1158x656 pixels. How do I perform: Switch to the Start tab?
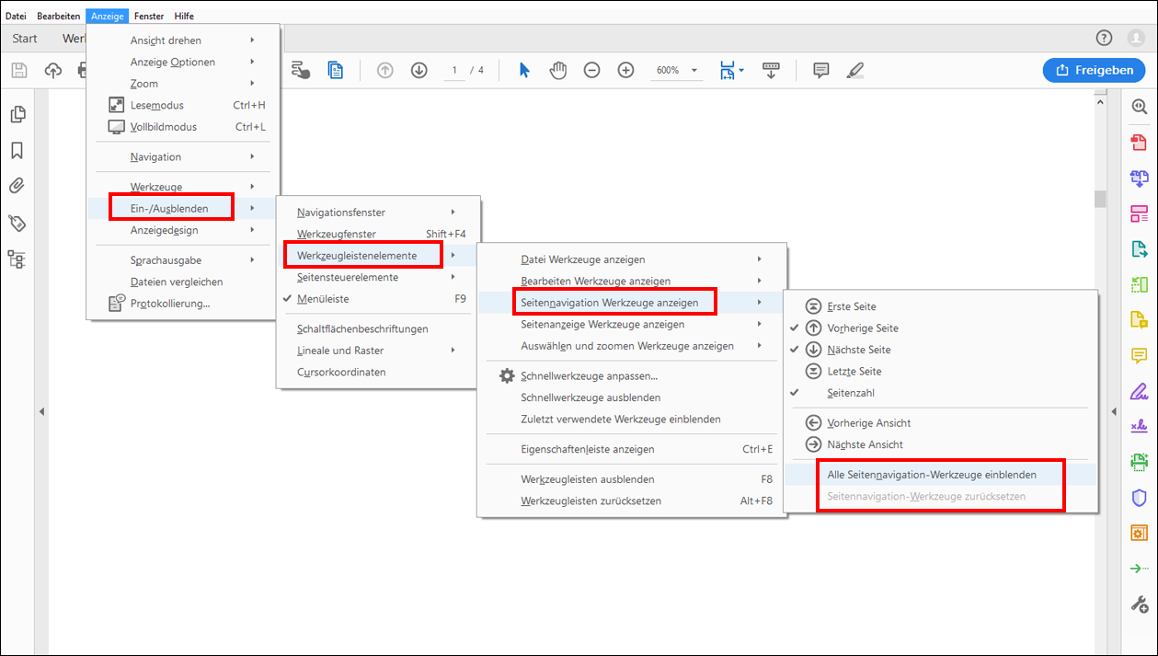point(25,38)
